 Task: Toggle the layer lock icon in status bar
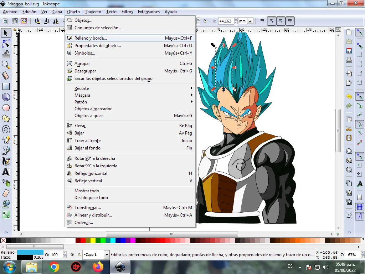[x=79, y=255]
